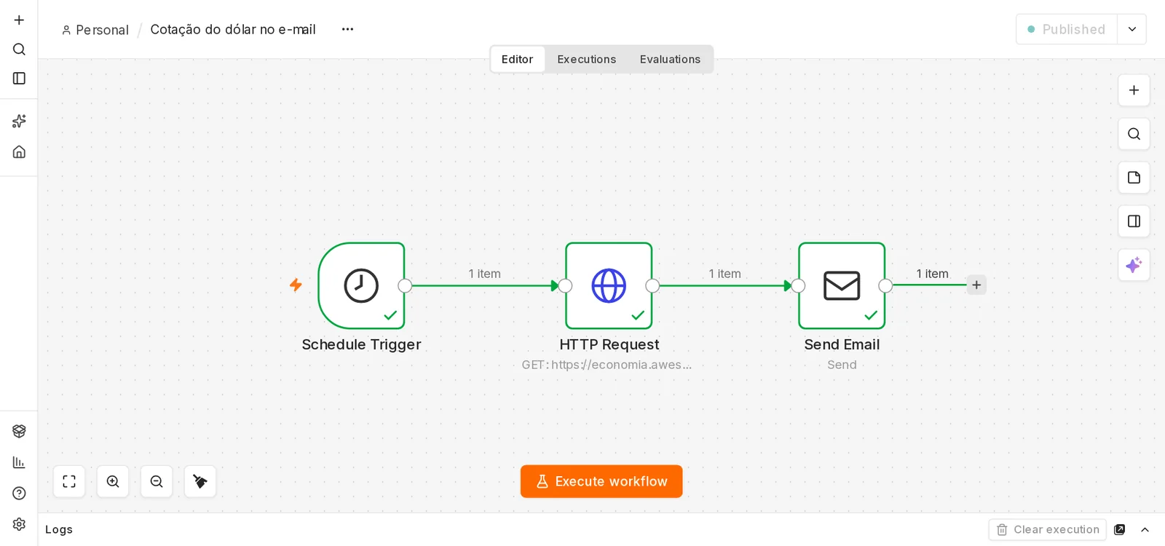The height and width of the screenshot is (546, 1165).
Task: Click the Schedule Trigger node label
Action: tap(361, 344)
